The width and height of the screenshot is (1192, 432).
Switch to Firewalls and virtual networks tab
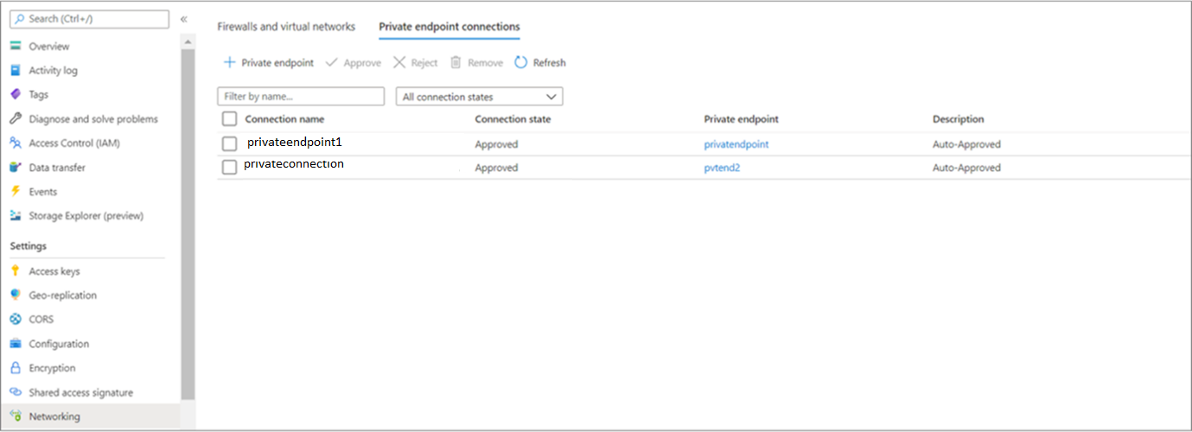tap(286, 27)
